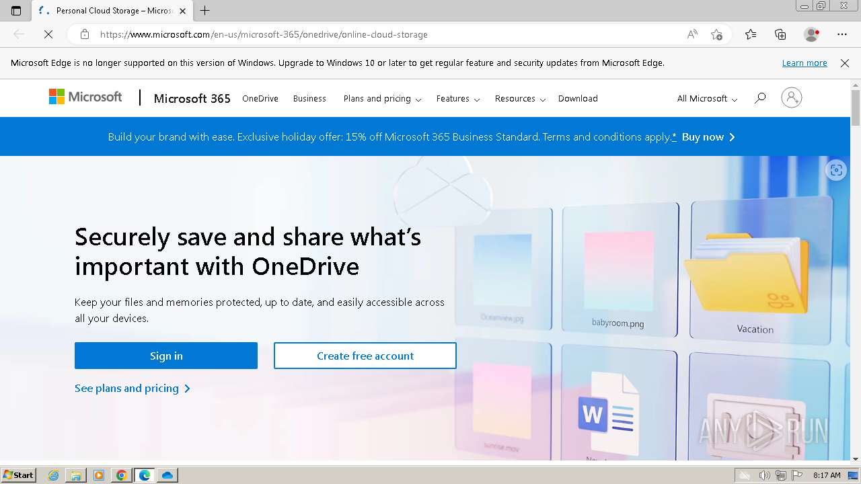Open the terms asterisk footnote link
The width and height of the screenshot is (861, 484).
tap(674, 136)
